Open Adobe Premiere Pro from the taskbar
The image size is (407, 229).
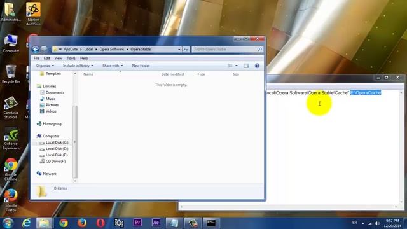click(137, 223)
